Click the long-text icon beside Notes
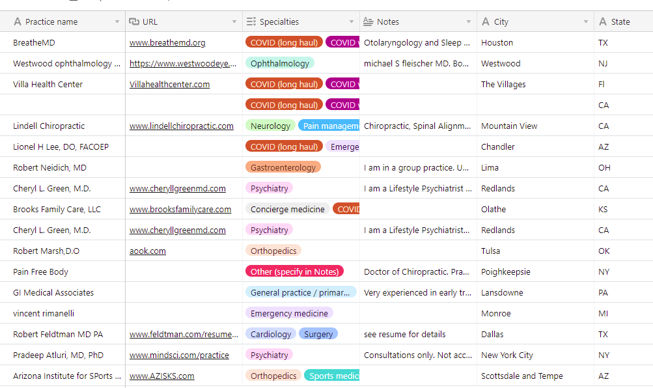 point(368,21)
